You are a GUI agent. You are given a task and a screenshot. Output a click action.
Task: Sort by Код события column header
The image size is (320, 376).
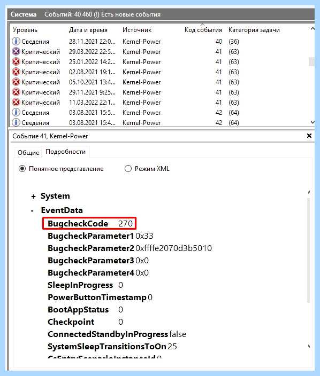coord(203,30)
